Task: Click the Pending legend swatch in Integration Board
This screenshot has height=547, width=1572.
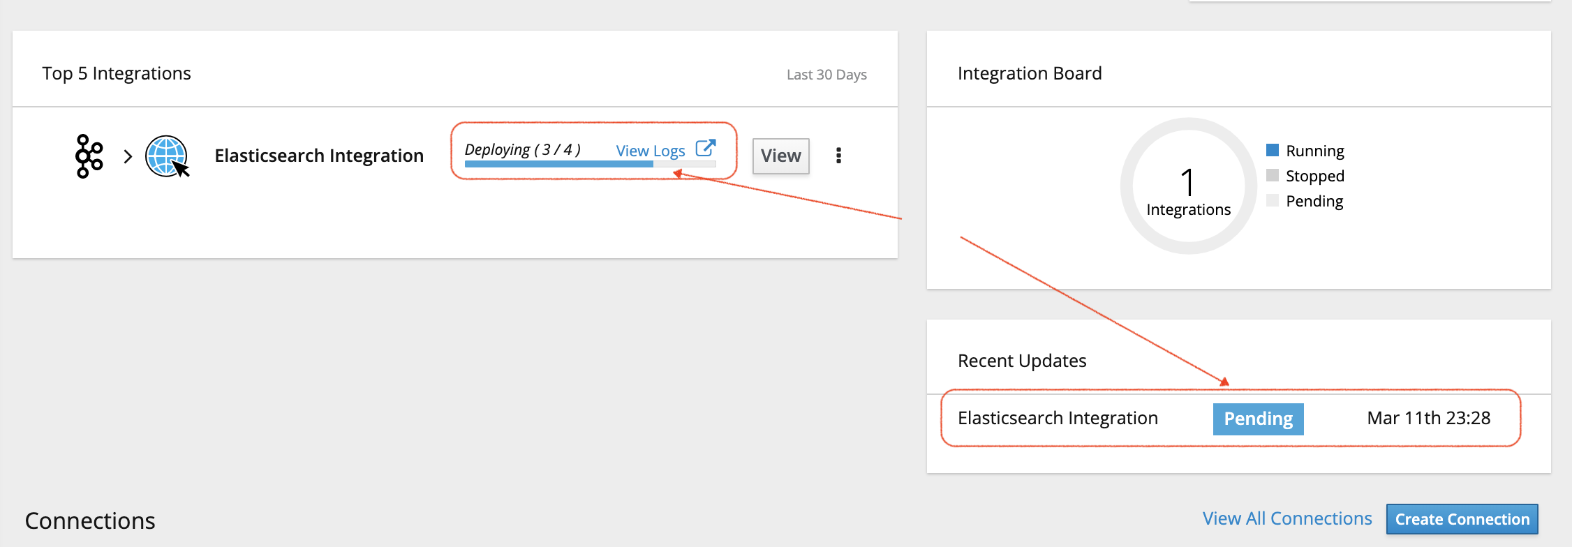Action: [x=1273, y=200]
